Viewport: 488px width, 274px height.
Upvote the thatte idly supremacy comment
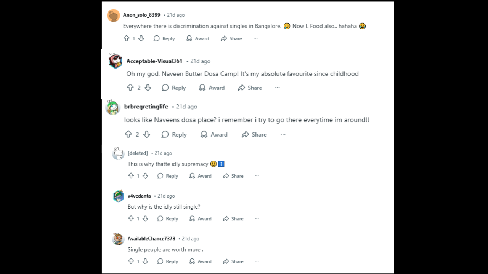(x=131, y=176)
